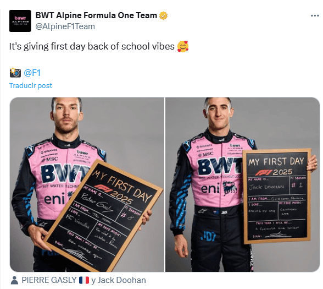Open the left photo with Pedro Gasly chalkboard

click(87, 184)
